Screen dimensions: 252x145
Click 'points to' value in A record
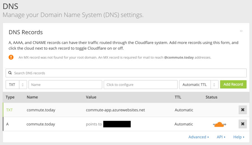tap(94, 124)
